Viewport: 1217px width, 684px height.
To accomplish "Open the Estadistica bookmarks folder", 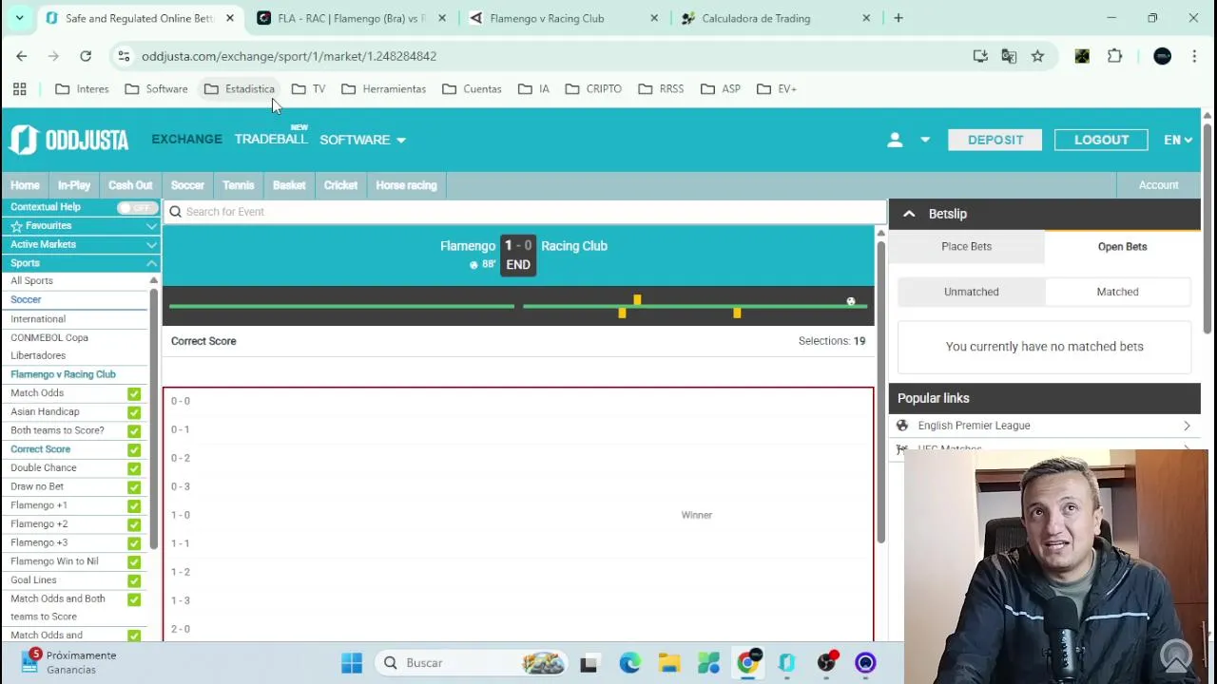I will click(x=240, y=88).
